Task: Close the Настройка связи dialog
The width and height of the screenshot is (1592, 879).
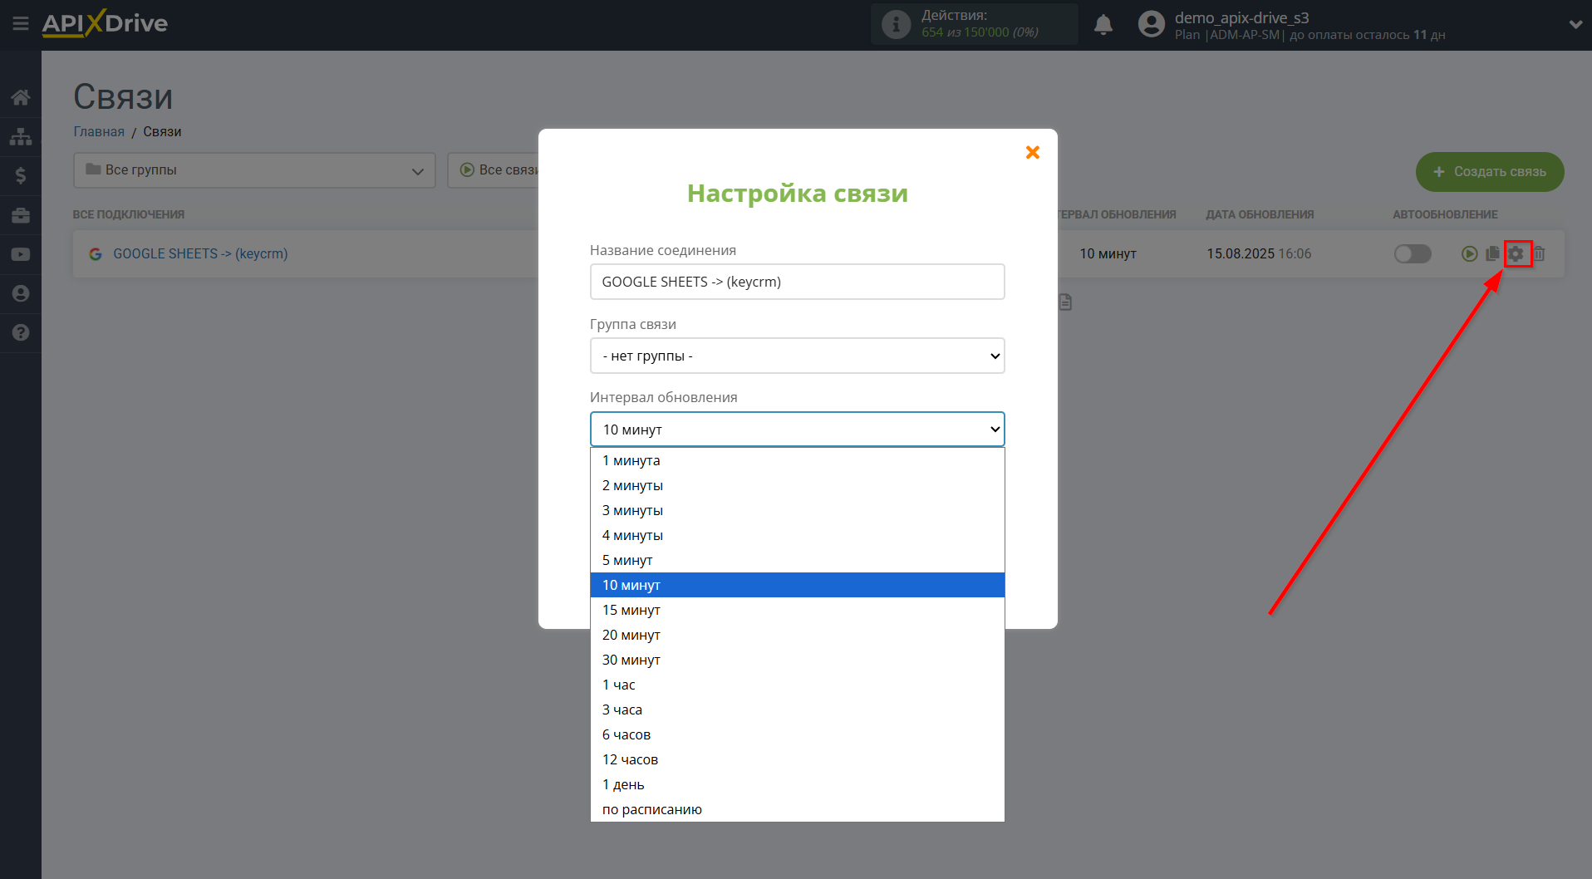Action: (1033, 152)
